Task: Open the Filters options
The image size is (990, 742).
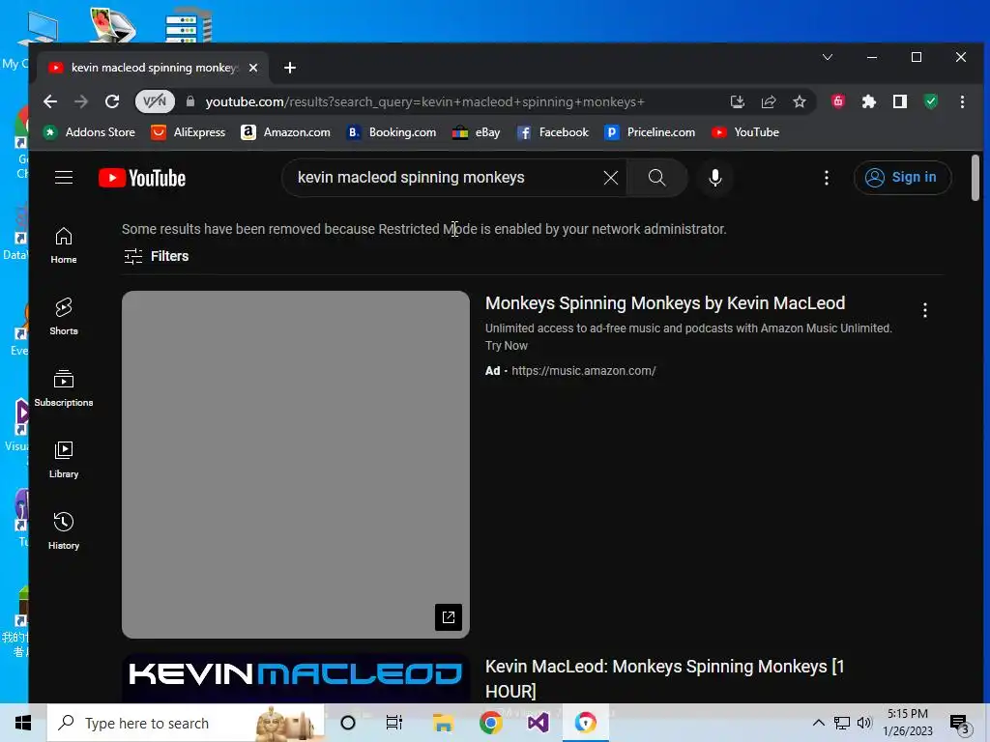Action: coord(156,256)
